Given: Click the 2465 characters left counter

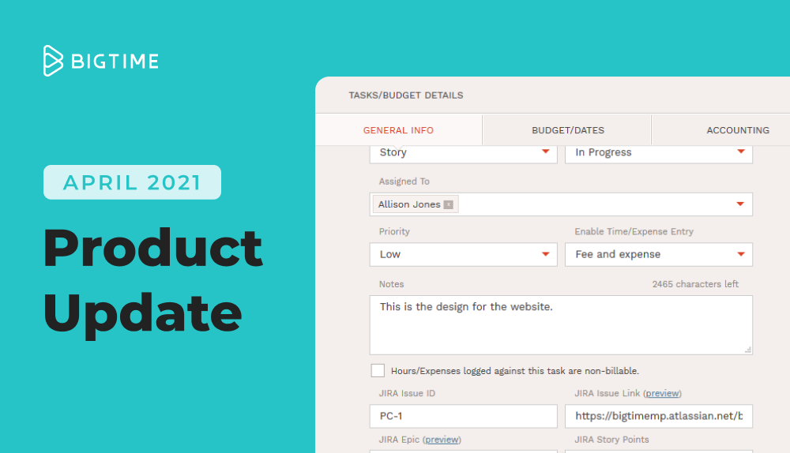Looking at the screenshot, I should (x=695, y=284).
